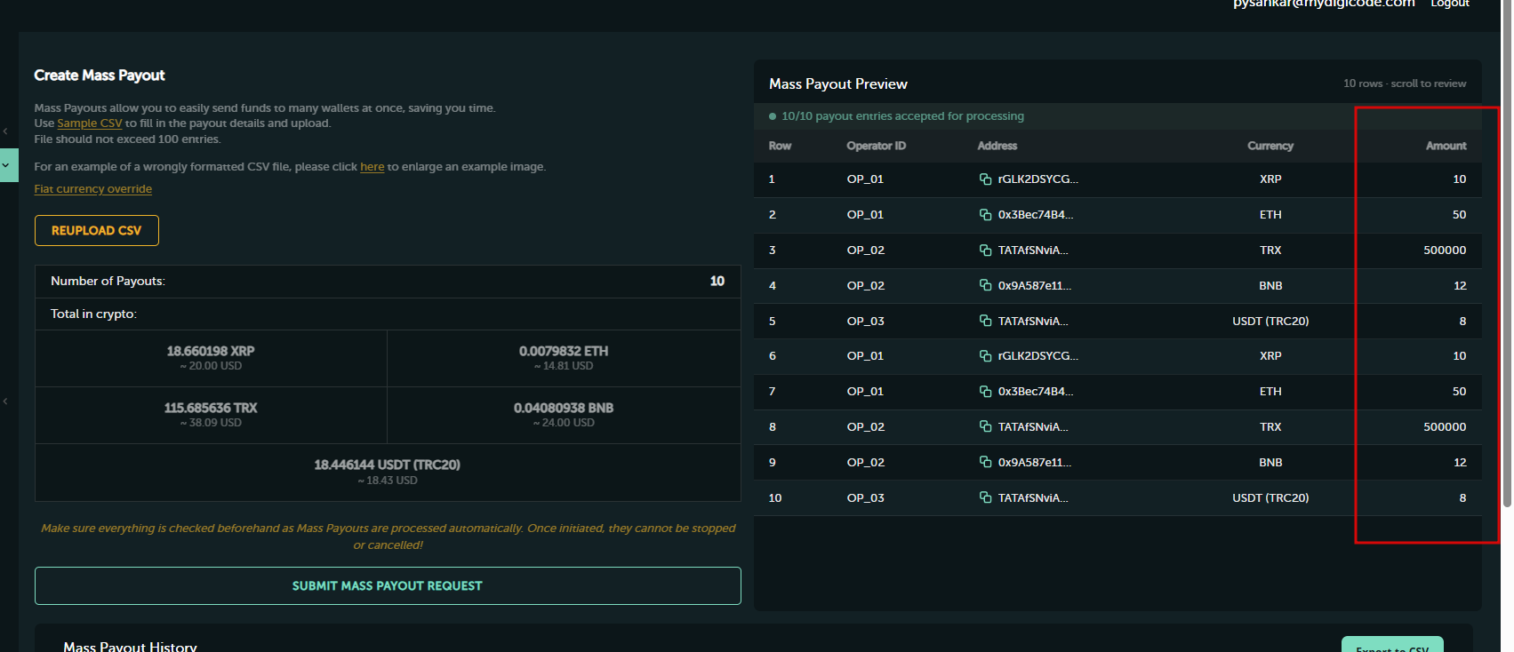Select the XRP currency in row 1
The image size is (1514, 652).
pyautogui.click(x=1270, y=179)
